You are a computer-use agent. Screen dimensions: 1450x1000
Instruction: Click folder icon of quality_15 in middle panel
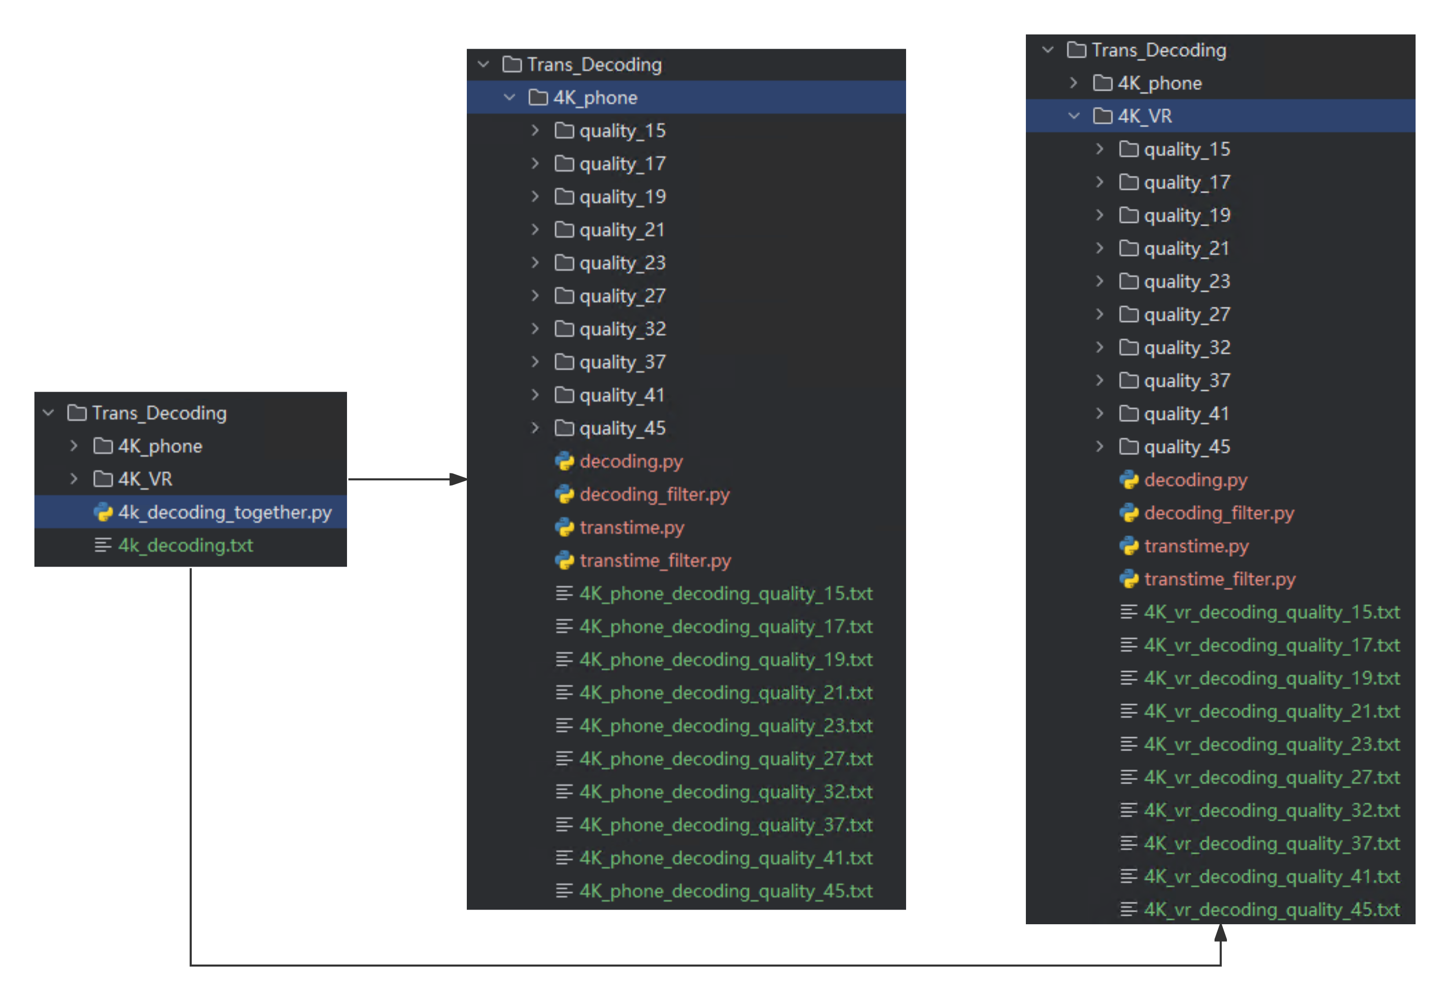(564, 130)
